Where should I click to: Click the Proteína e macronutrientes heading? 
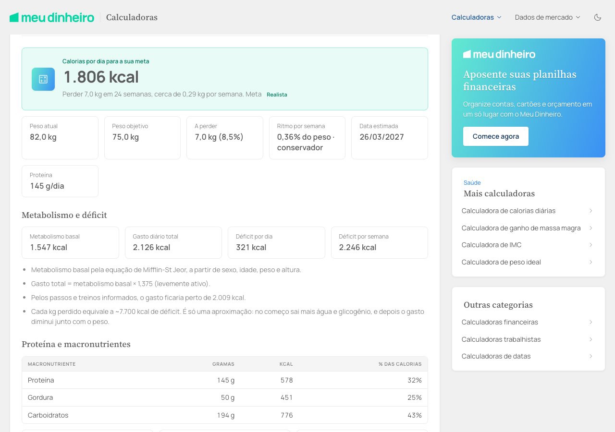pyautogui.click(x=76, y=344)
